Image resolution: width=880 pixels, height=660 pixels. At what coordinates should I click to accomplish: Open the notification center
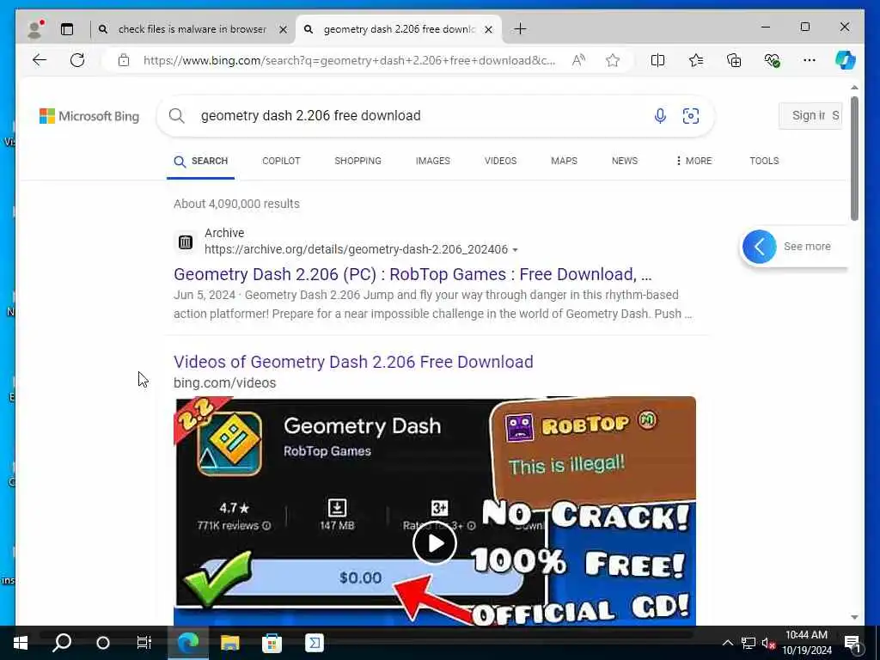[x=852, y=643]
